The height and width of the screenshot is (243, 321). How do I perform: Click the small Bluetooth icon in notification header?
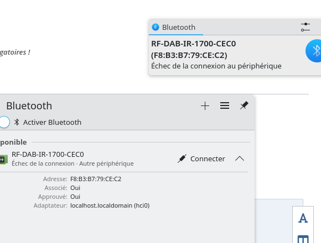point(156,27)
